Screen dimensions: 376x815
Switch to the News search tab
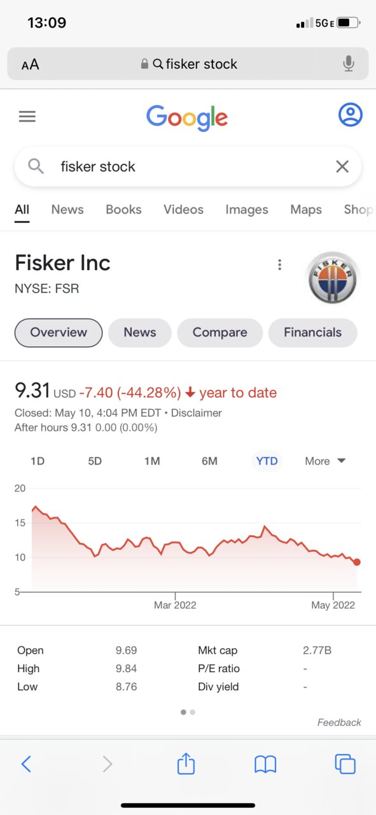pyautogui.click(x=67, y=210)
